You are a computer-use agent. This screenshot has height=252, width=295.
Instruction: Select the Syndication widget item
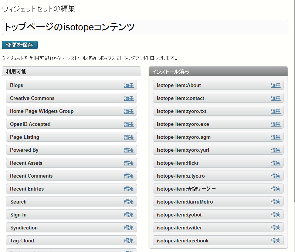pyautogui.click(x=63, y=228)
